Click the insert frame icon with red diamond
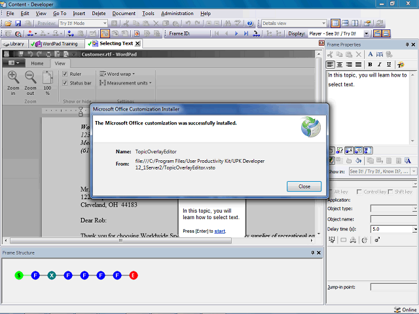Viewport: 419px width, 314px height. coord(30,33)
